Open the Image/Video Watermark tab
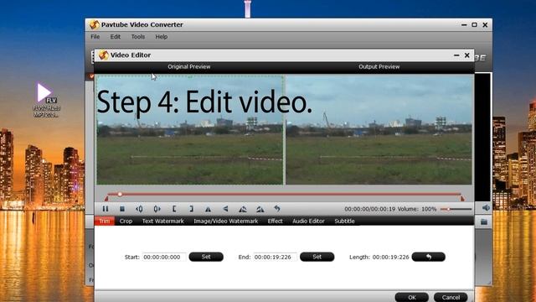Image resolution: width=536 pixels, height=302 pixels. click(x=226, y=221)
